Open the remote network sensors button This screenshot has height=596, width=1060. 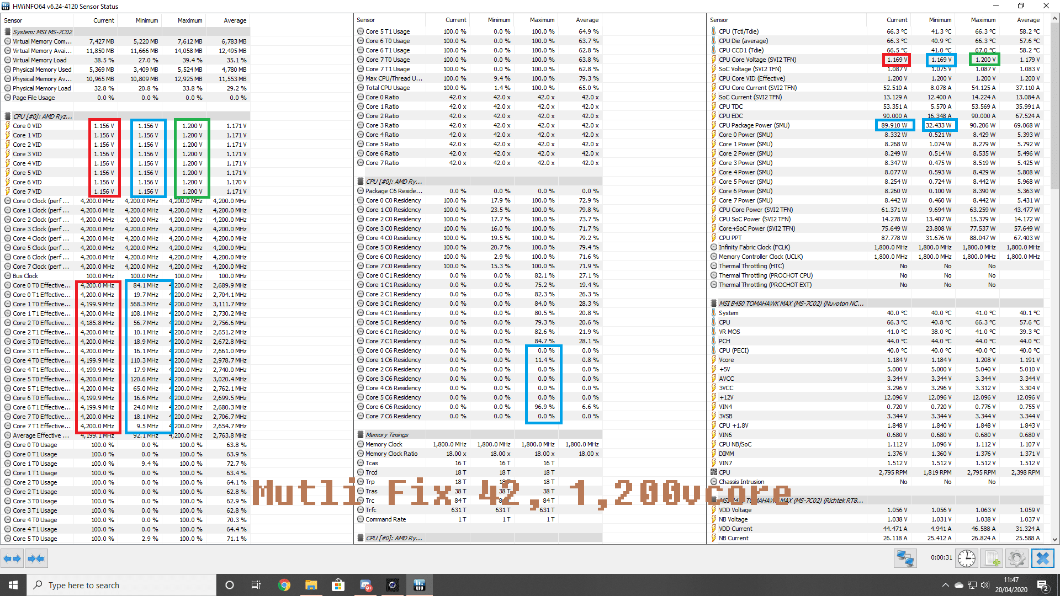[x=905, y=558]
